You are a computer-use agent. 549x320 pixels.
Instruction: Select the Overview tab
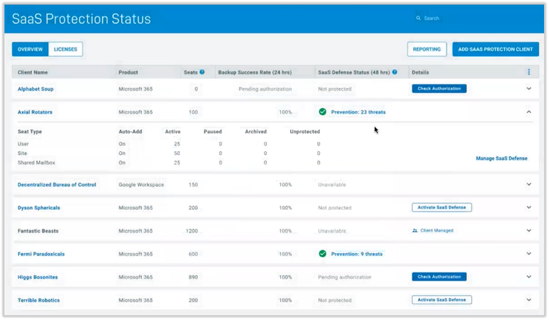[30, 49]
